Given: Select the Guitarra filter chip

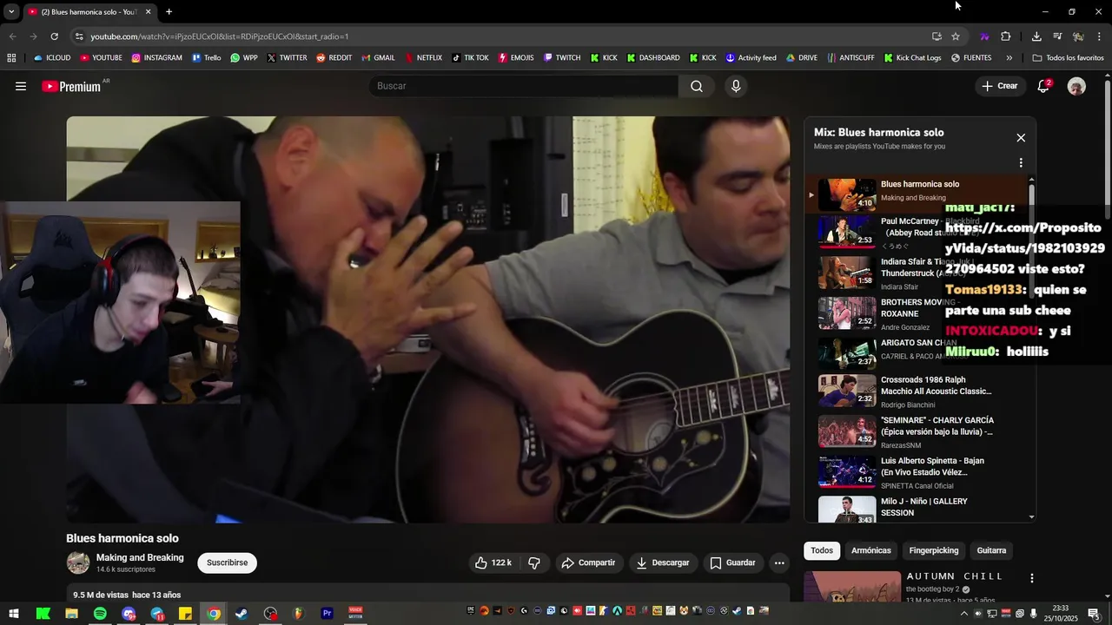Looking at the screenshot, I should tap(991, 550).
